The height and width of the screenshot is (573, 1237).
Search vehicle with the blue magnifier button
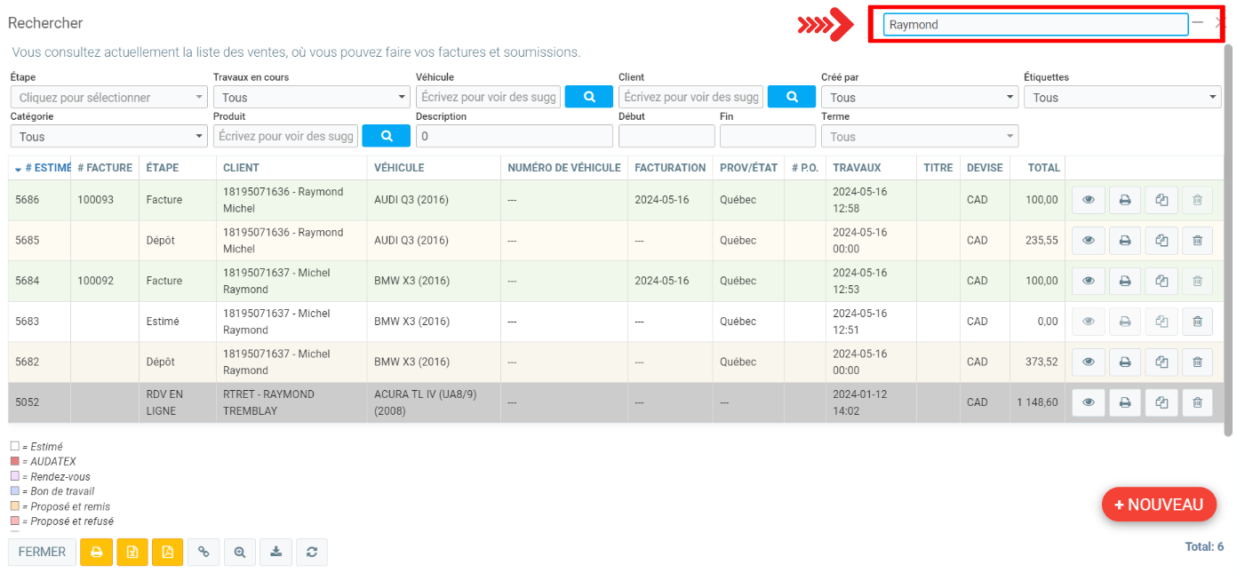tap(588, 97)
